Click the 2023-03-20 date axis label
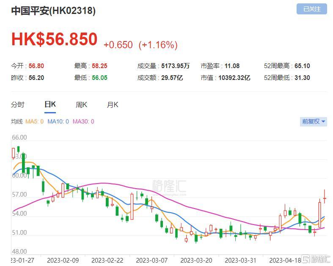 (196, 260)
